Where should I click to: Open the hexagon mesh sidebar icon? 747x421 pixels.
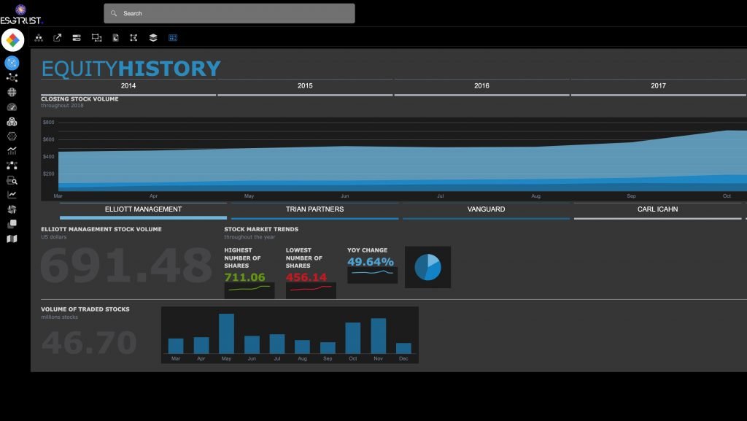pyautogui.click(x=12, y=136)
